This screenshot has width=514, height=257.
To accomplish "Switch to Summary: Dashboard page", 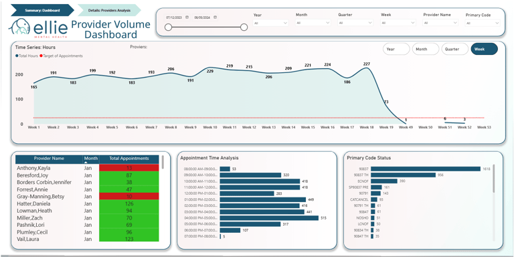I will click(x=42, y=10).
